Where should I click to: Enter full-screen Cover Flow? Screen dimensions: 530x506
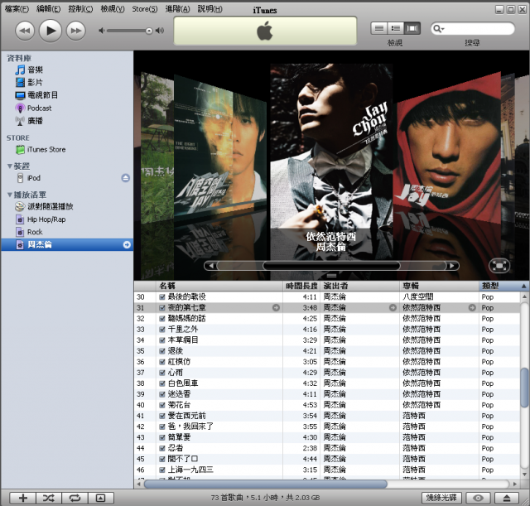point(499,265)
